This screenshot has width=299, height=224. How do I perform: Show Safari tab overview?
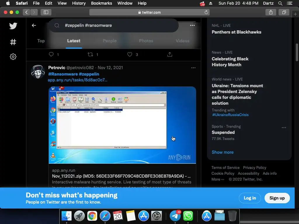point(284,12)
